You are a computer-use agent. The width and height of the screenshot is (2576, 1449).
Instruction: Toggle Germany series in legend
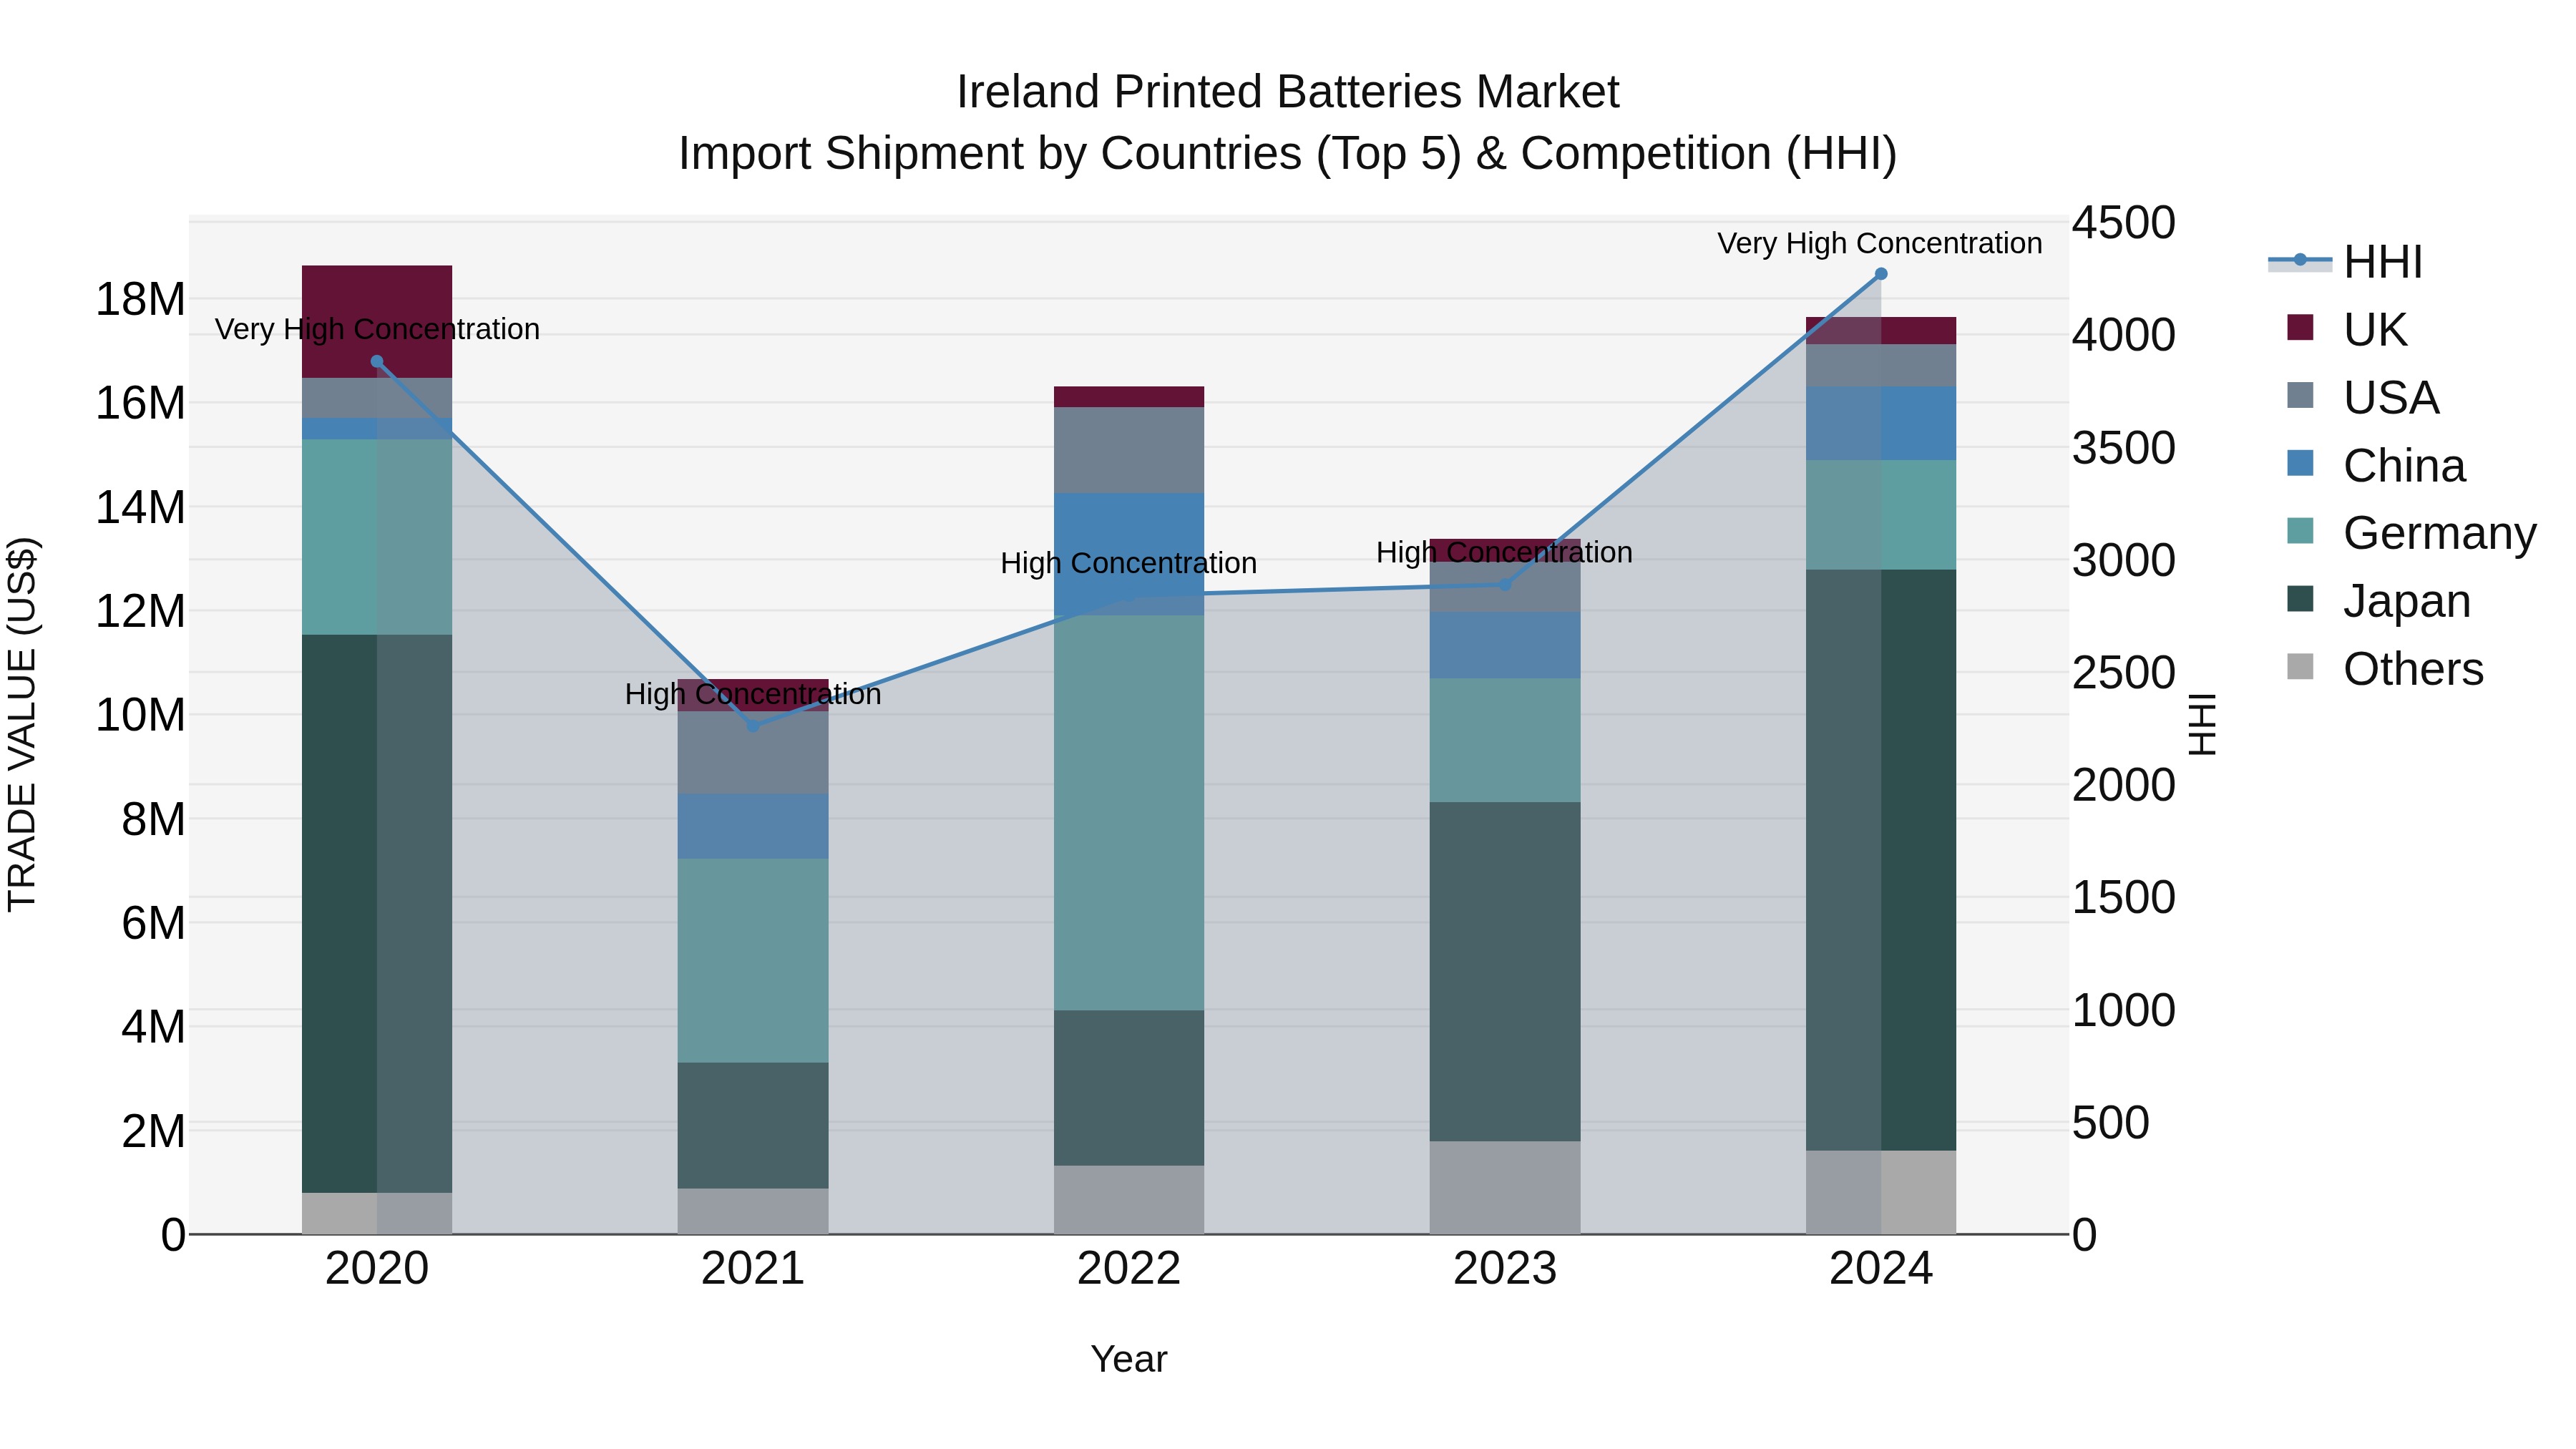point(2412,533)
